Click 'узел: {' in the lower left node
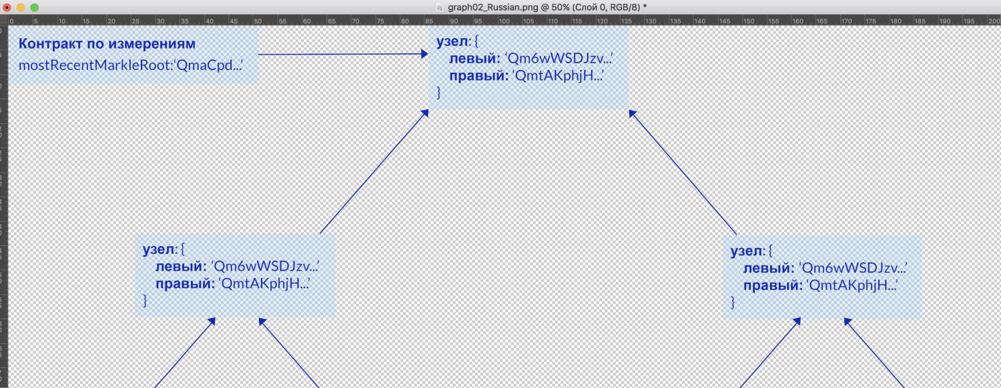1001x388 pixels. tap(164, 250)
